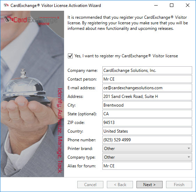Click into the Contact person field
The height and width of the screenshot is (192, 196).
(147, 79)
